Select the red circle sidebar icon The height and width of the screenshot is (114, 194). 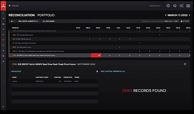3,40
